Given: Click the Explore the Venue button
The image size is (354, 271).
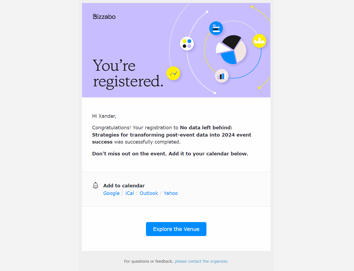Looking at the screenshot, I should coord(176,229).
